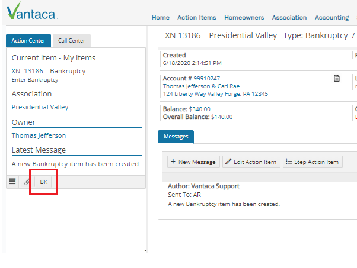This screenshot has width=357, height=268.
Task: Open the hamburger menu in Action Center footer
Action: pos(12,182)
